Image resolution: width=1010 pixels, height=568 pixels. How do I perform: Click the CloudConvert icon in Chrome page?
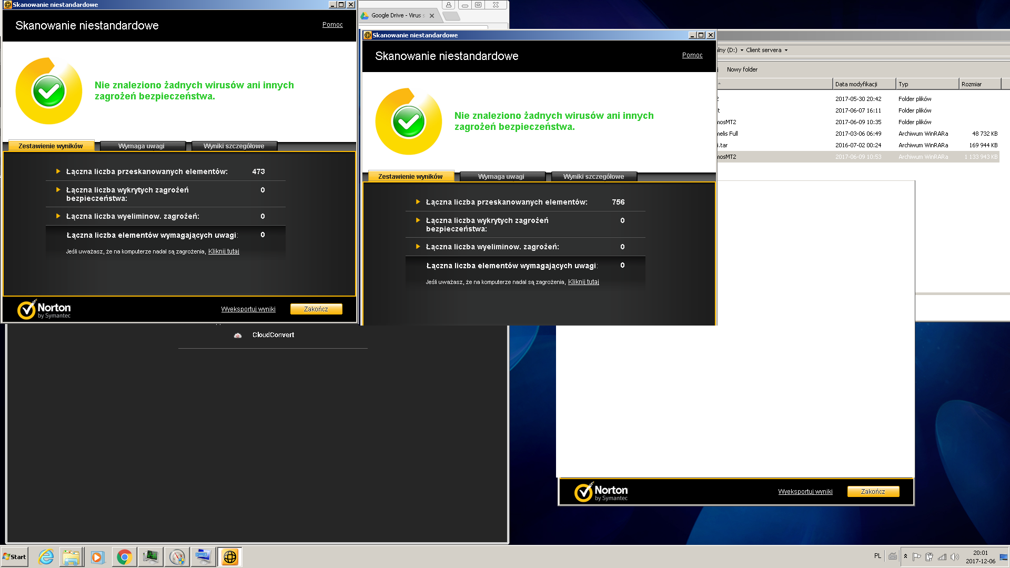238,335
